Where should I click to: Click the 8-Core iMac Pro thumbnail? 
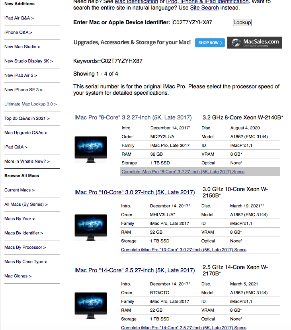[91, 150]
